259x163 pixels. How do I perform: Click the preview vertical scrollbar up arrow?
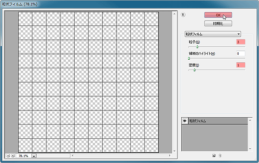click(174, 14)
